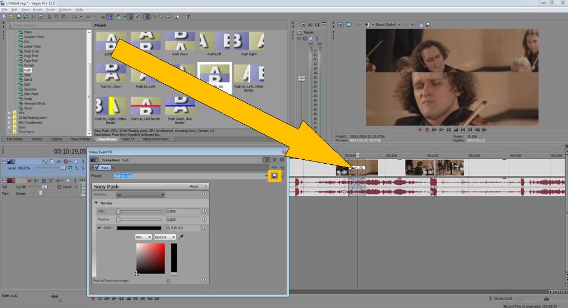Image resolution: width=568 pixels, height=308 pixels.
Task: Select the Slide transition in the list
Action: coord(27,75)
